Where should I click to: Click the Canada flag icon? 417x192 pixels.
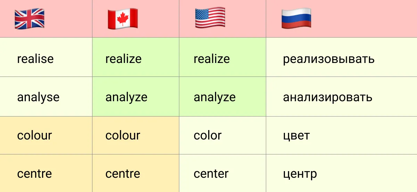point(123,18)
